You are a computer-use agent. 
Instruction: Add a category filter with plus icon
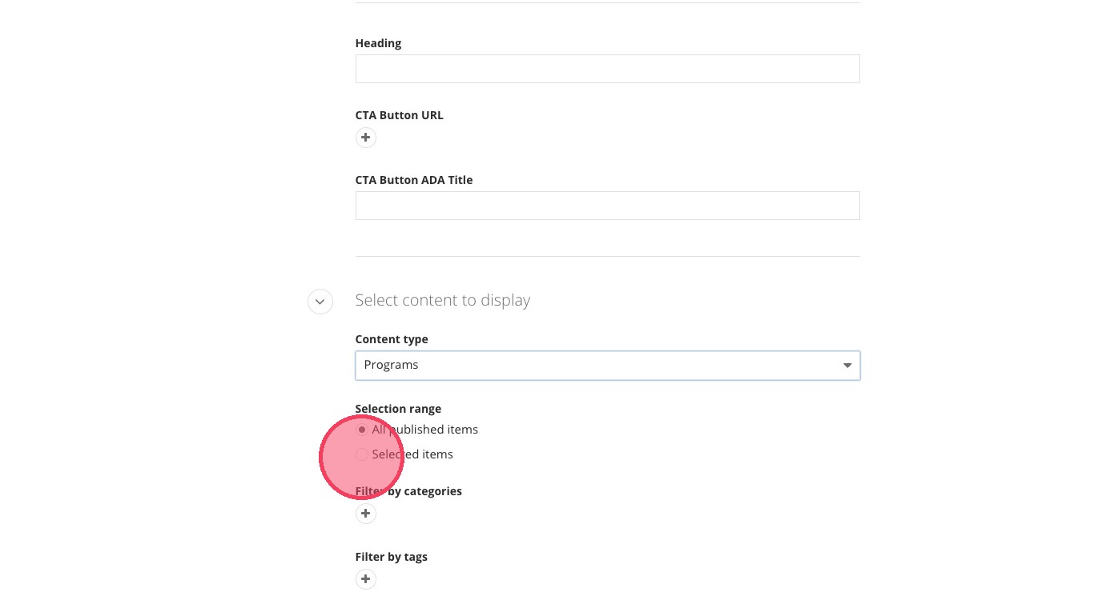pyautogui.click(x=365, y=514)
